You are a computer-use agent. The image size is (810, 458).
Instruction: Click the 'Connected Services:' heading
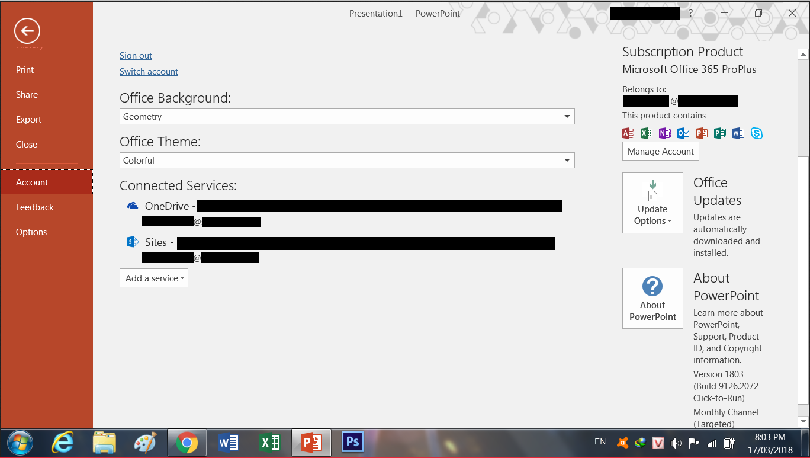coord(178,186)
